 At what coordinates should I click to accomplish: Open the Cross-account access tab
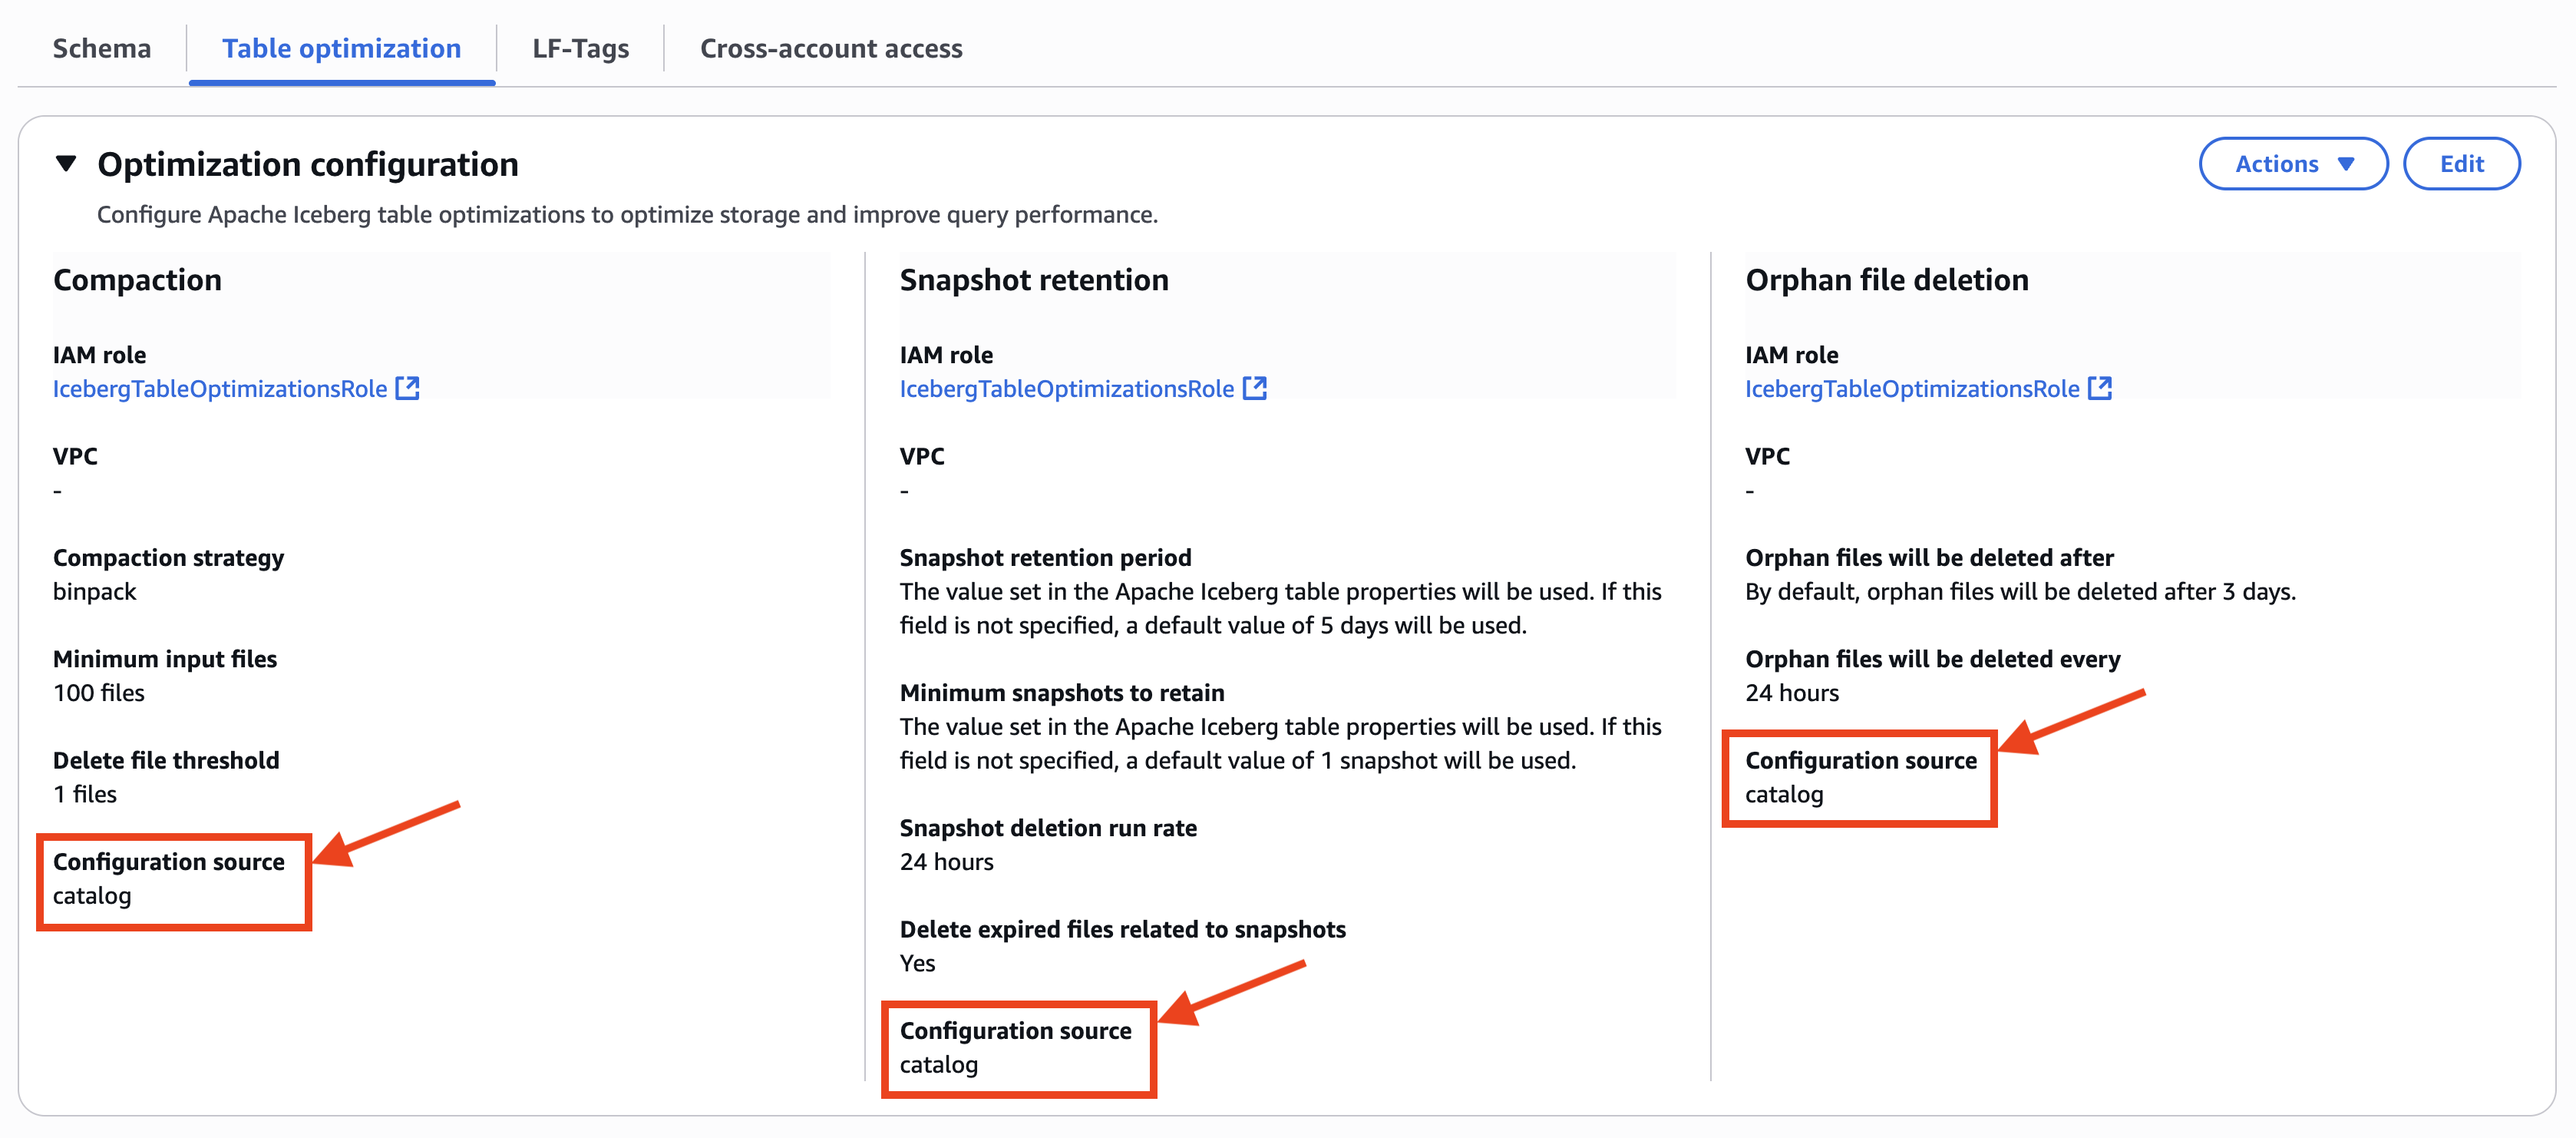pyautogui.click(x=830, y=48)
